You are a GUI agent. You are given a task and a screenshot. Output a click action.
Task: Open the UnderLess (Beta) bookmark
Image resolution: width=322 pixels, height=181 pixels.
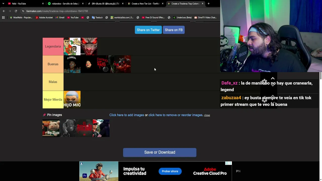pyautogui.click(x=182, y=18)
